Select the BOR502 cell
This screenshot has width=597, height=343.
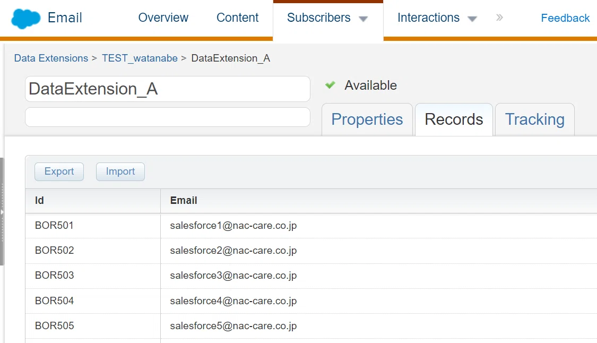click(93, 251)
